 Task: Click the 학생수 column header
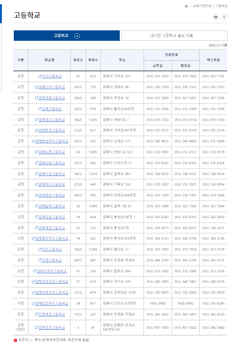pos(93,60)
